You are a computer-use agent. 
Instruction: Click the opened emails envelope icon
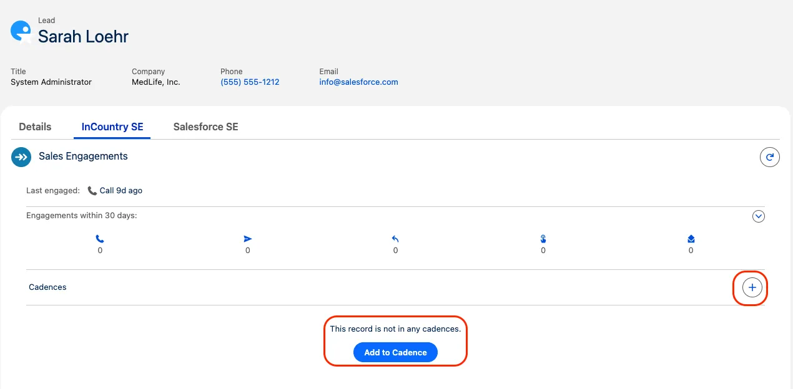pos(691,239)
